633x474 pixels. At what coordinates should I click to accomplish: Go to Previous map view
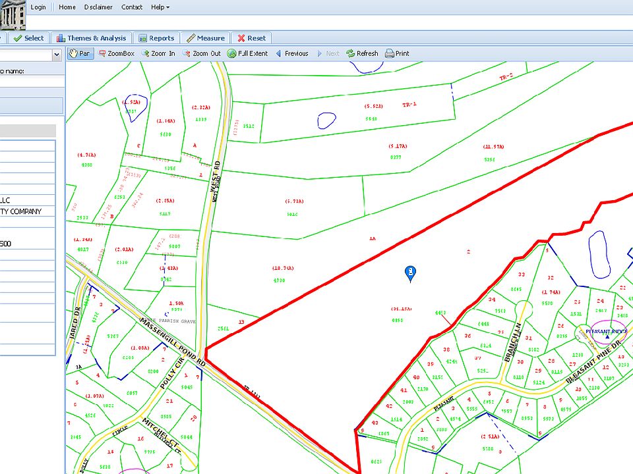[292, 53]
